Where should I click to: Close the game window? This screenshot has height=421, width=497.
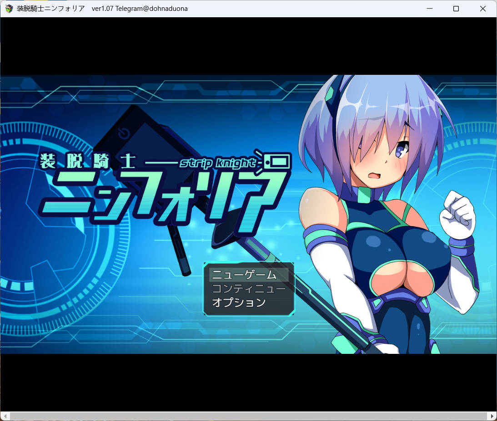[483, 8]
